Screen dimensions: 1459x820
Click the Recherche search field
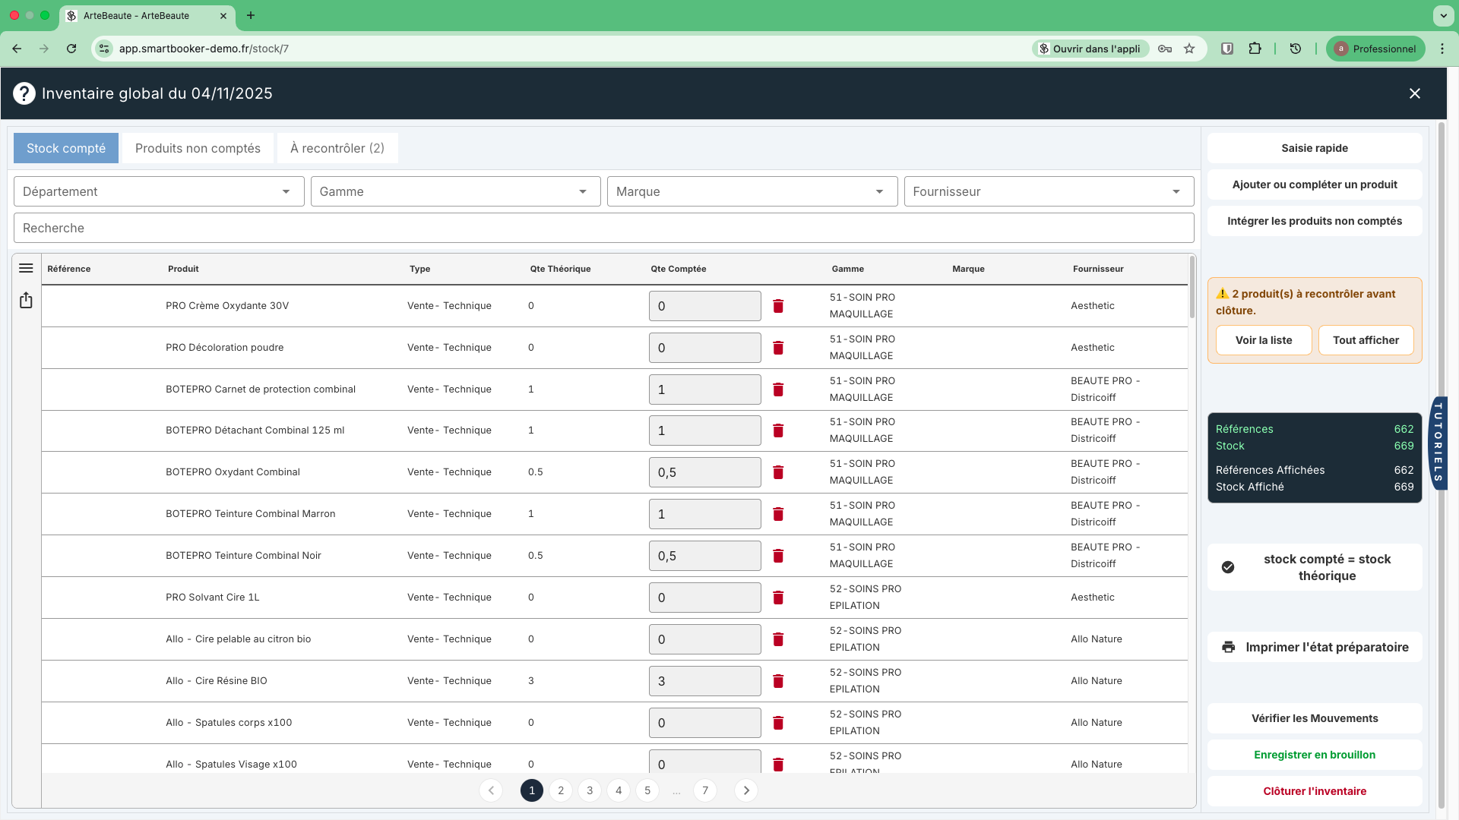tap(603, 228)
